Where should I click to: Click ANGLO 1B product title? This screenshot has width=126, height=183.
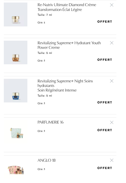pos(46,160)
